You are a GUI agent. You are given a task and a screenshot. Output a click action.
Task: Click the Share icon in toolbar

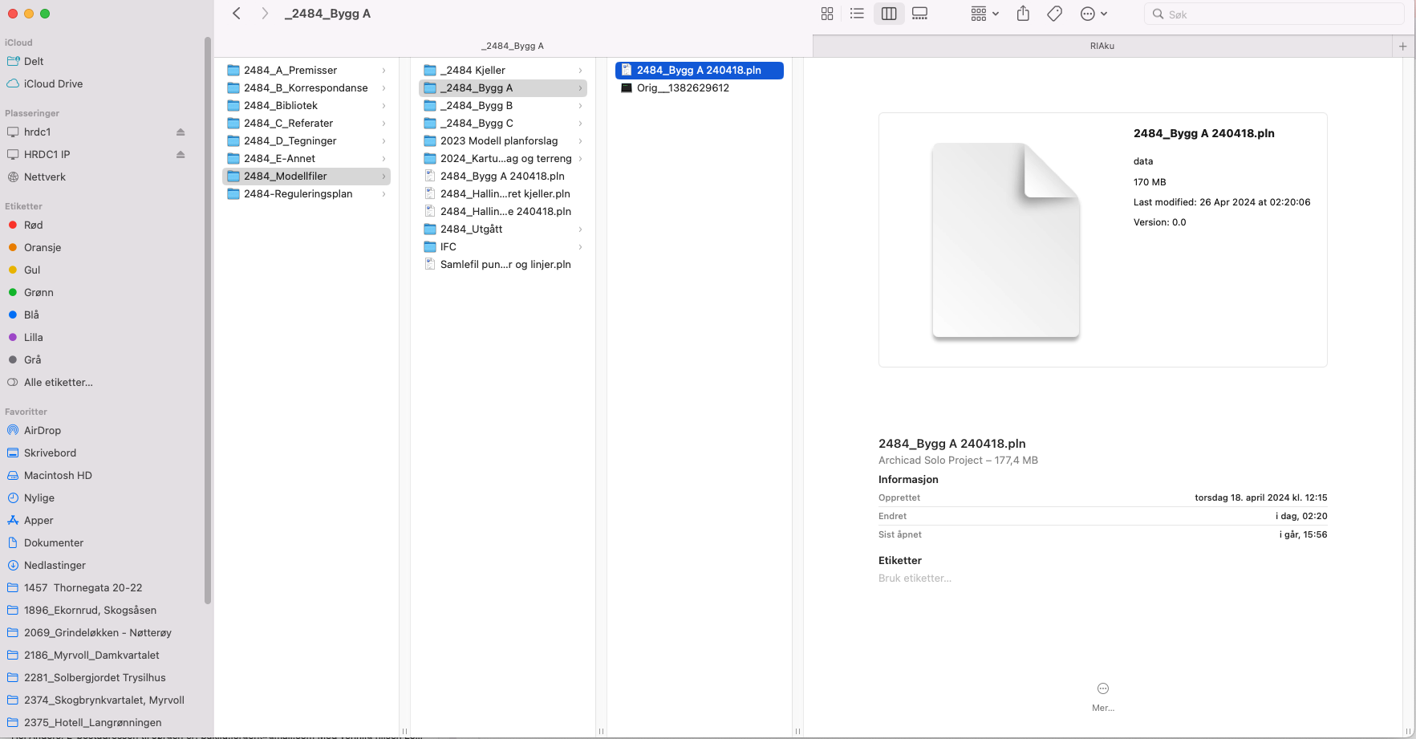pyautogui.click(x=1023, y=14)
